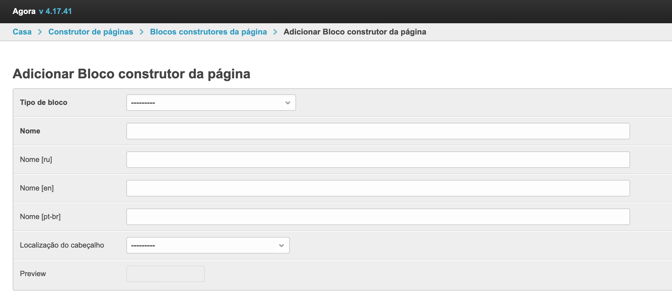This screenshot has height=306, width=672.
Task: Click the Localização do cabeçalho label
Action: pos(62,245)
